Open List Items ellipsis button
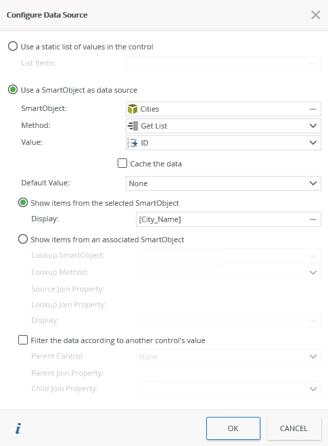This screenshot has height=446, width=328. point(312,64)
